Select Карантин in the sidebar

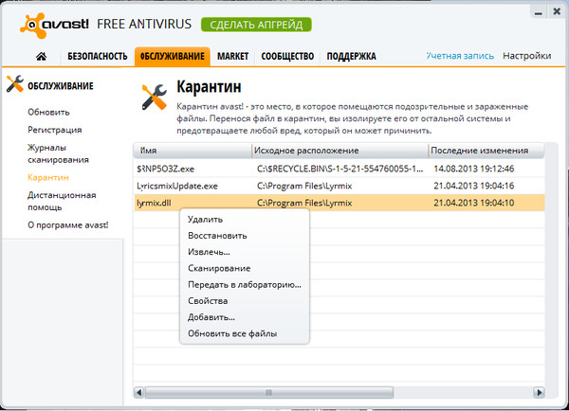coord(48,177)
